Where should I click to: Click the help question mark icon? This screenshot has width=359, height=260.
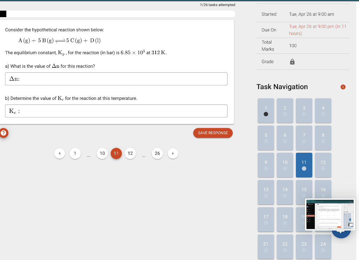[x=4, y=133]
